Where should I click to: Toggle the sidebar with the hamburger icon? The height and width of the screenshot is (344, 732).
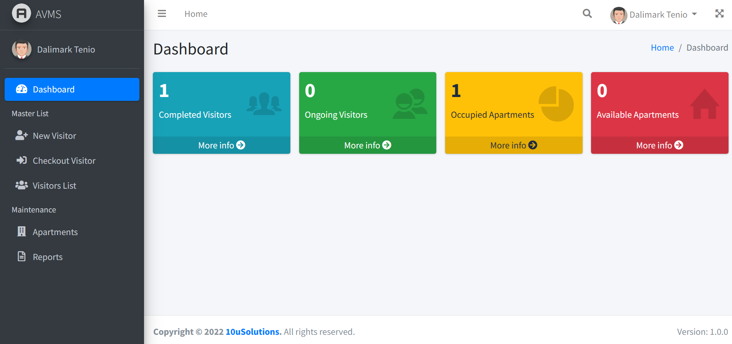click(x=162, y=14)
